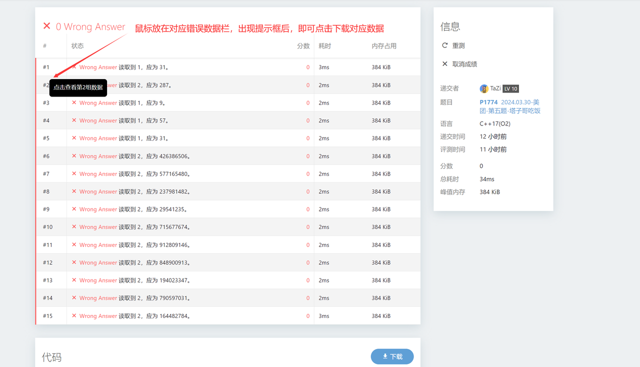Click the message 读取到 1，应为 57

[x=143, y=120]
